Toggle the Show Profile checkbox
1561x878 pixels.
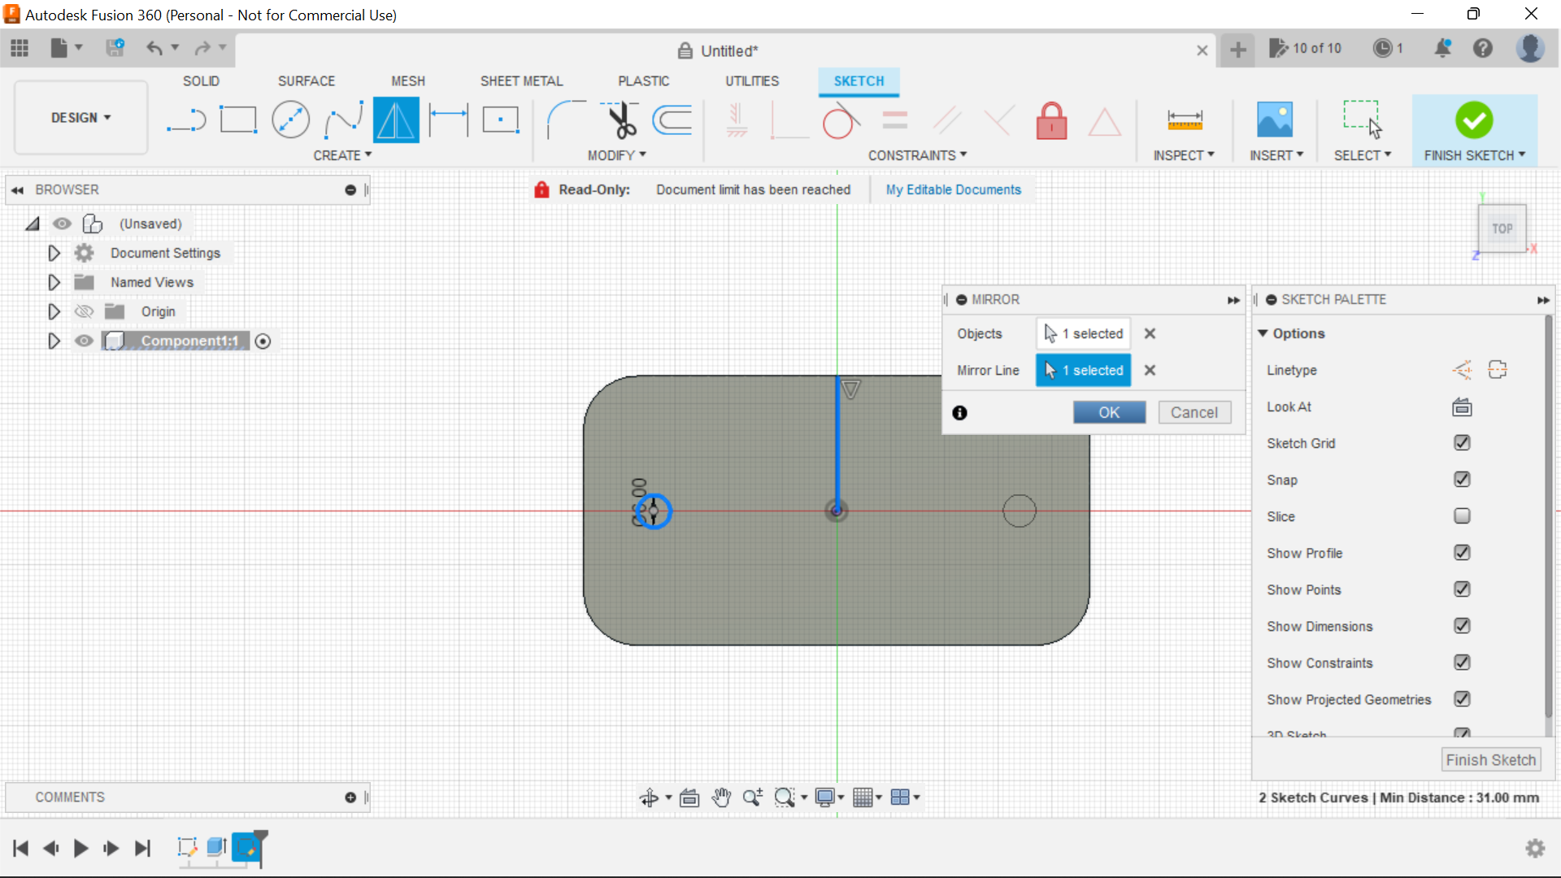click(1462, 553)
